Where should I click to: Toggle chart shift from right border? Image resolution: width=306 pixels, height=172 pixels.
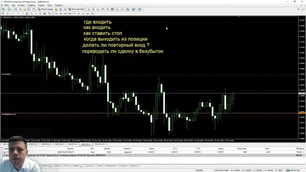click(122, 9)
